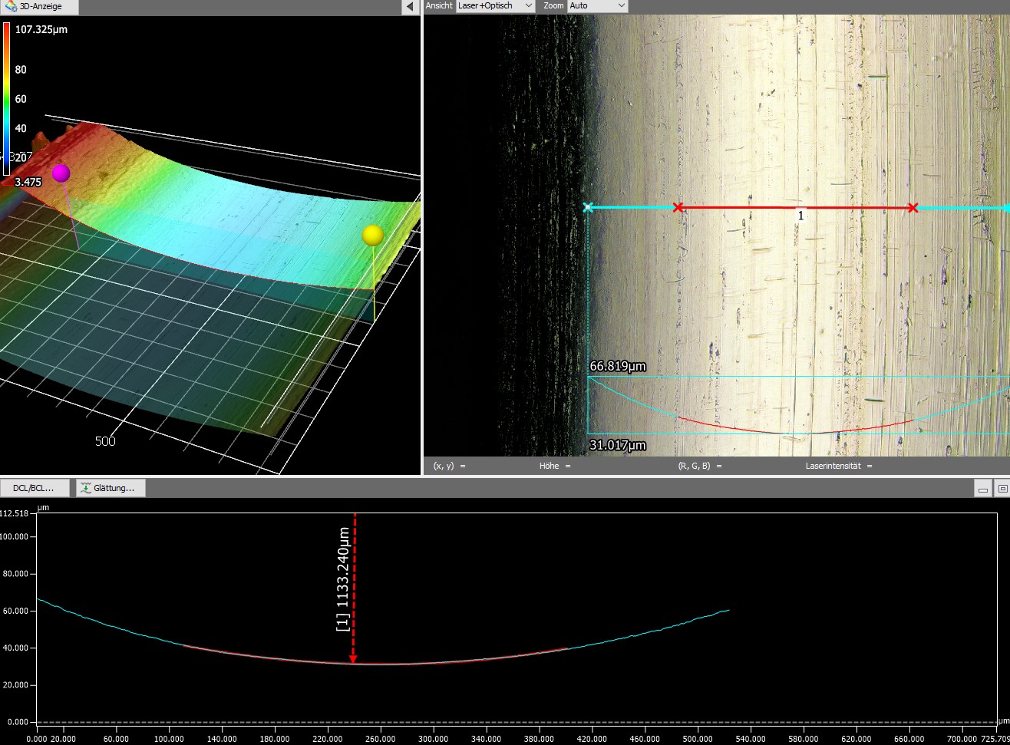Click the DCL/BCL... button
Image resolution: width=1010 pixels, height=745 pixels.
35,487
